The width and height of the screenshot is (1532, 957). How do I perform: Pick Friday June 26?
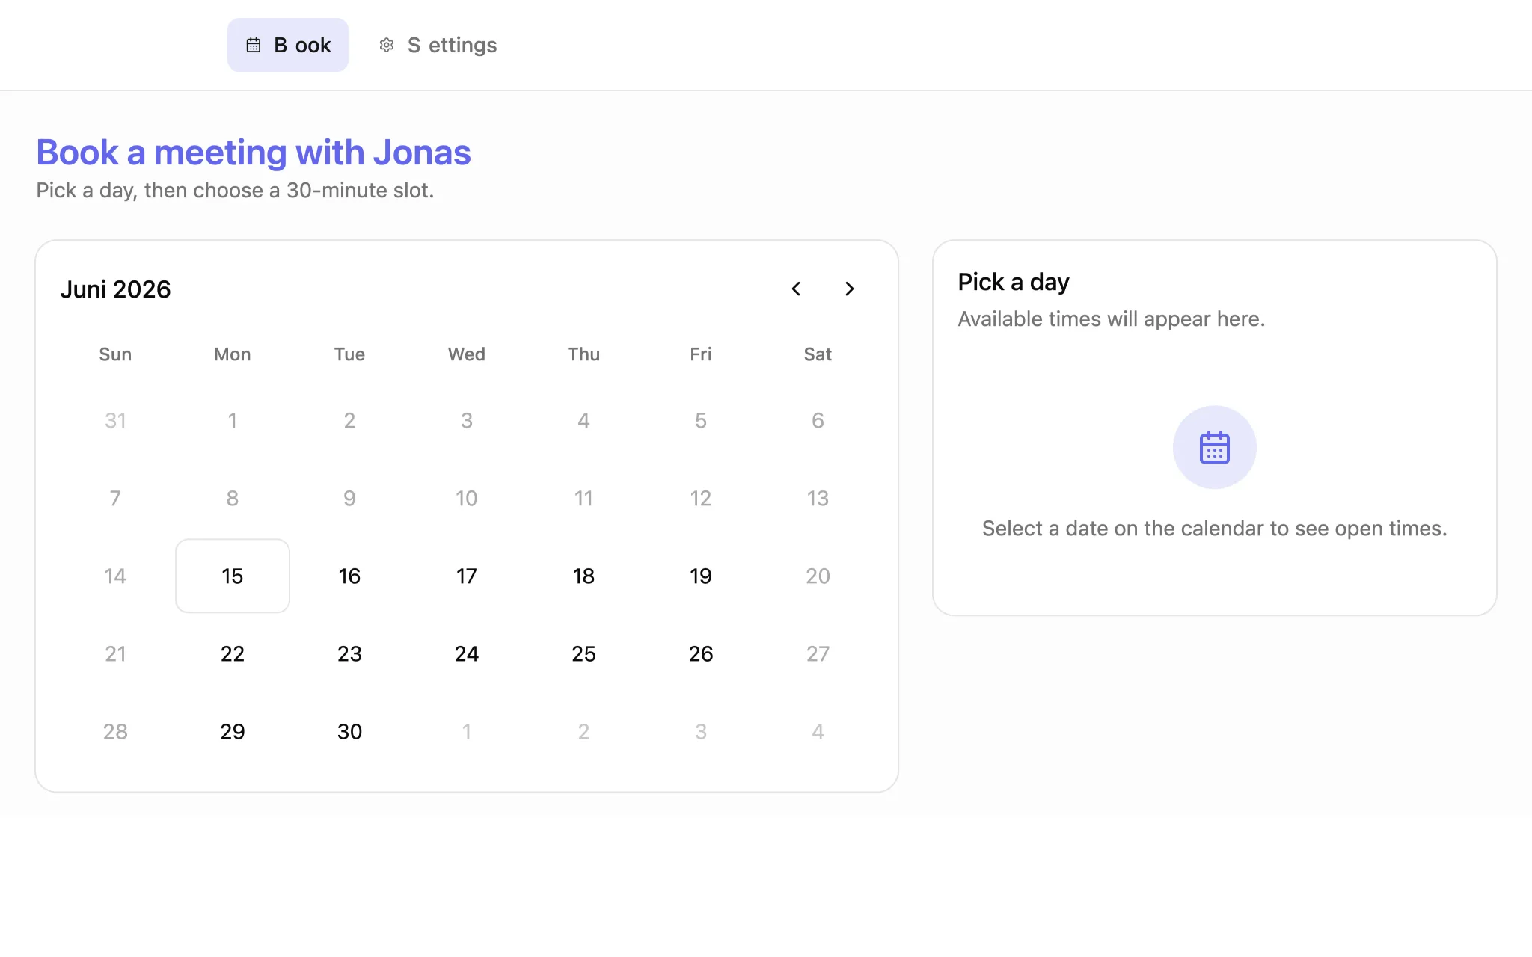click(701, 653)
